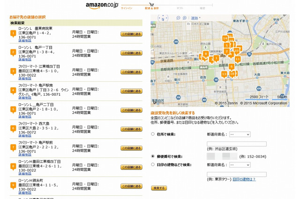The width and height of the screenshot is (300, 199).
Task: Click list pin 1 for ローソンL 墨東病院東
Action: 13,34
